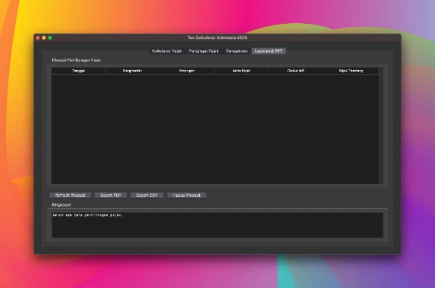The width and height of the screenshot is (435, 288).
Task: Minimize the window with the yellow button
Action: pyautogui.click(x=44, y=37)
